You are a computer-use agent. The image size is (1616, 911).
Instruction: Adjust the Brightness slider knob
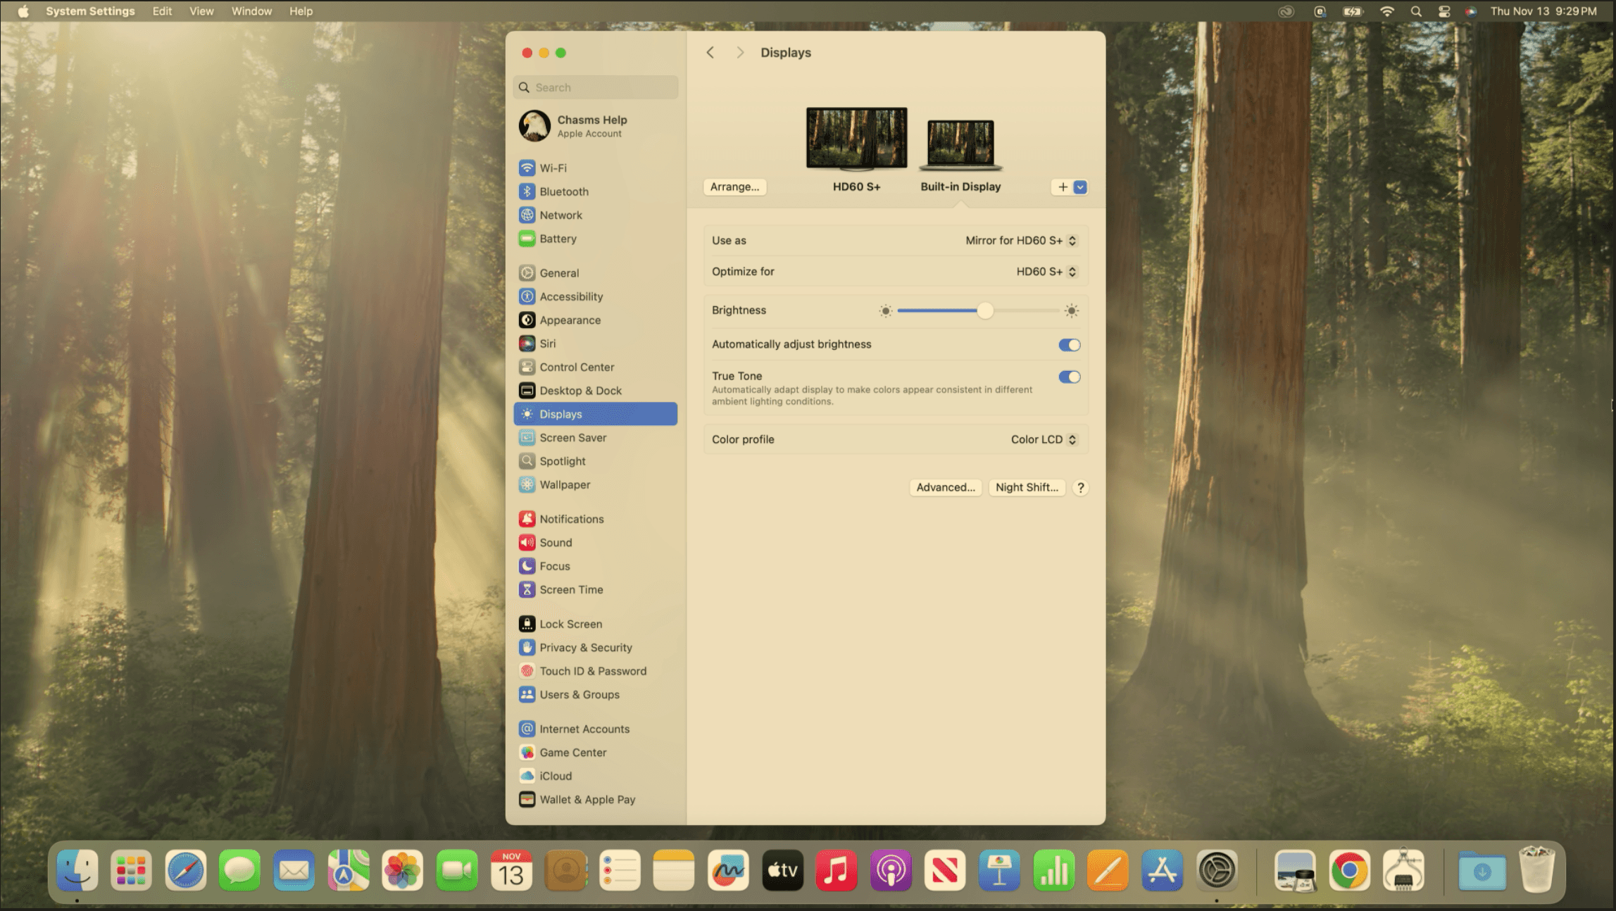(984, 310)
